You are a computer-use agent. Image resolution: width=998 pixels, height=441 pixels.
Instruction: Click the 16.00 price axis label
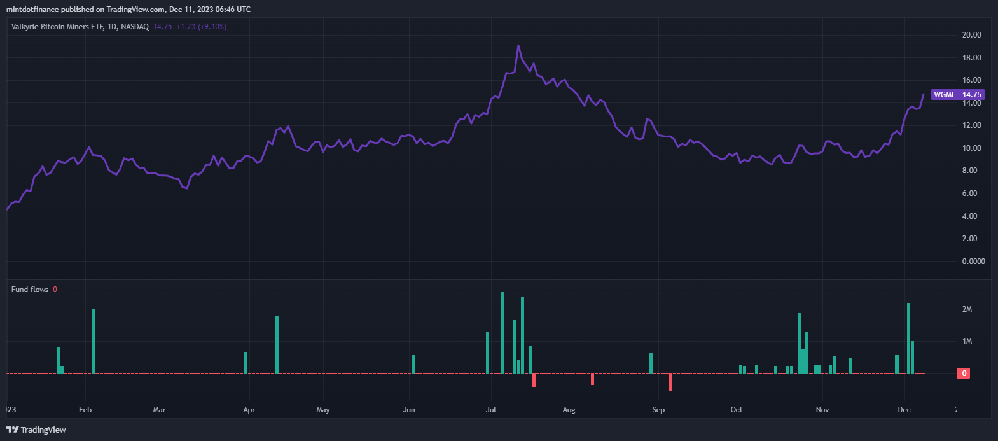[971, 80]
